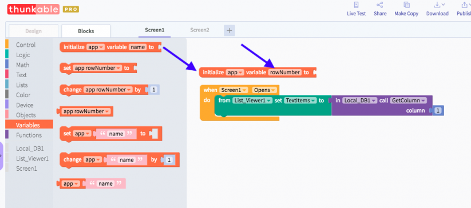Select the Screen2 tab

pos(200,30)
